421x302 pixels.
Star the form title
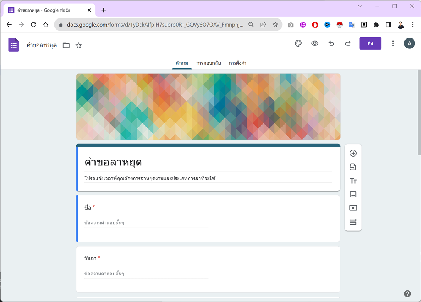(79, 45)
